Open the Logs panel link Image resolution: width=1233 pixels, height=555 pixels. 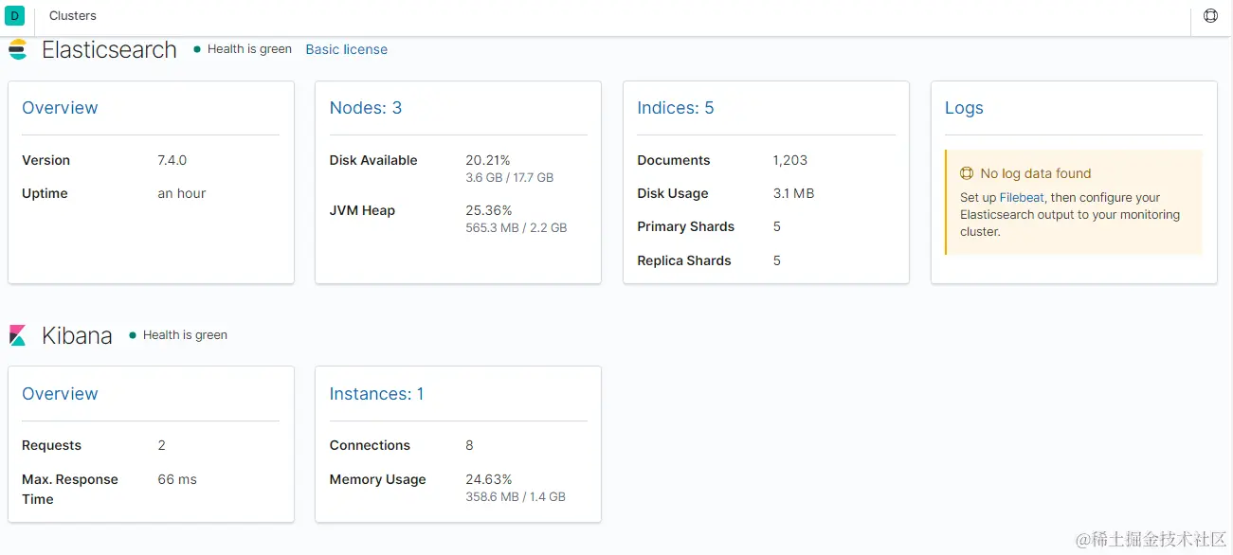tap(964, 108)
